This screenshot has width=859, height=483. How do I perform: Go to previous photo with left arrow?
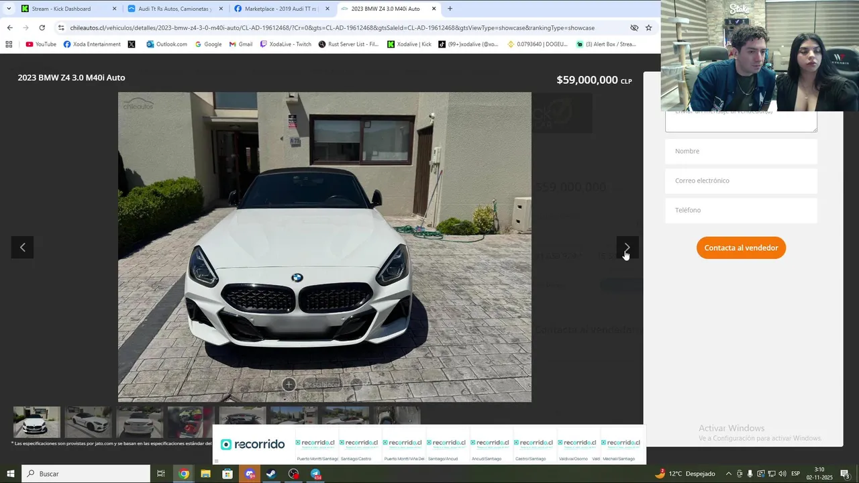tap(22, 248)
